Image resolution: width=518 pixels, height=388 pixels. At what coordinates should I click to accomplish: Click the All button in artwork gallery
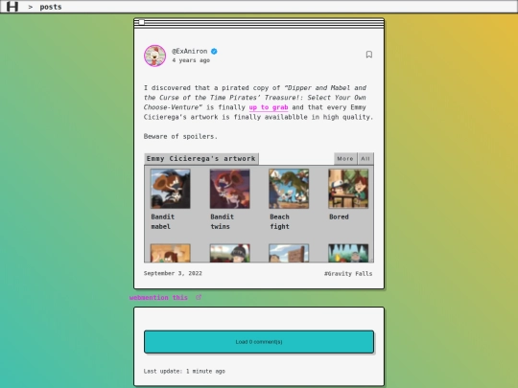click(365, 159)
